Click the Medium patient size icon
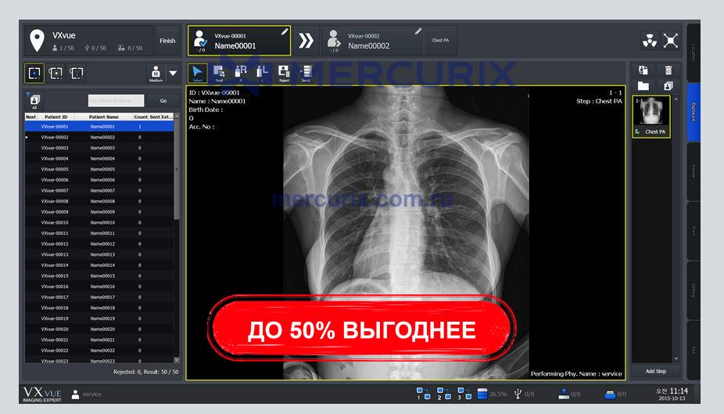 156,73
